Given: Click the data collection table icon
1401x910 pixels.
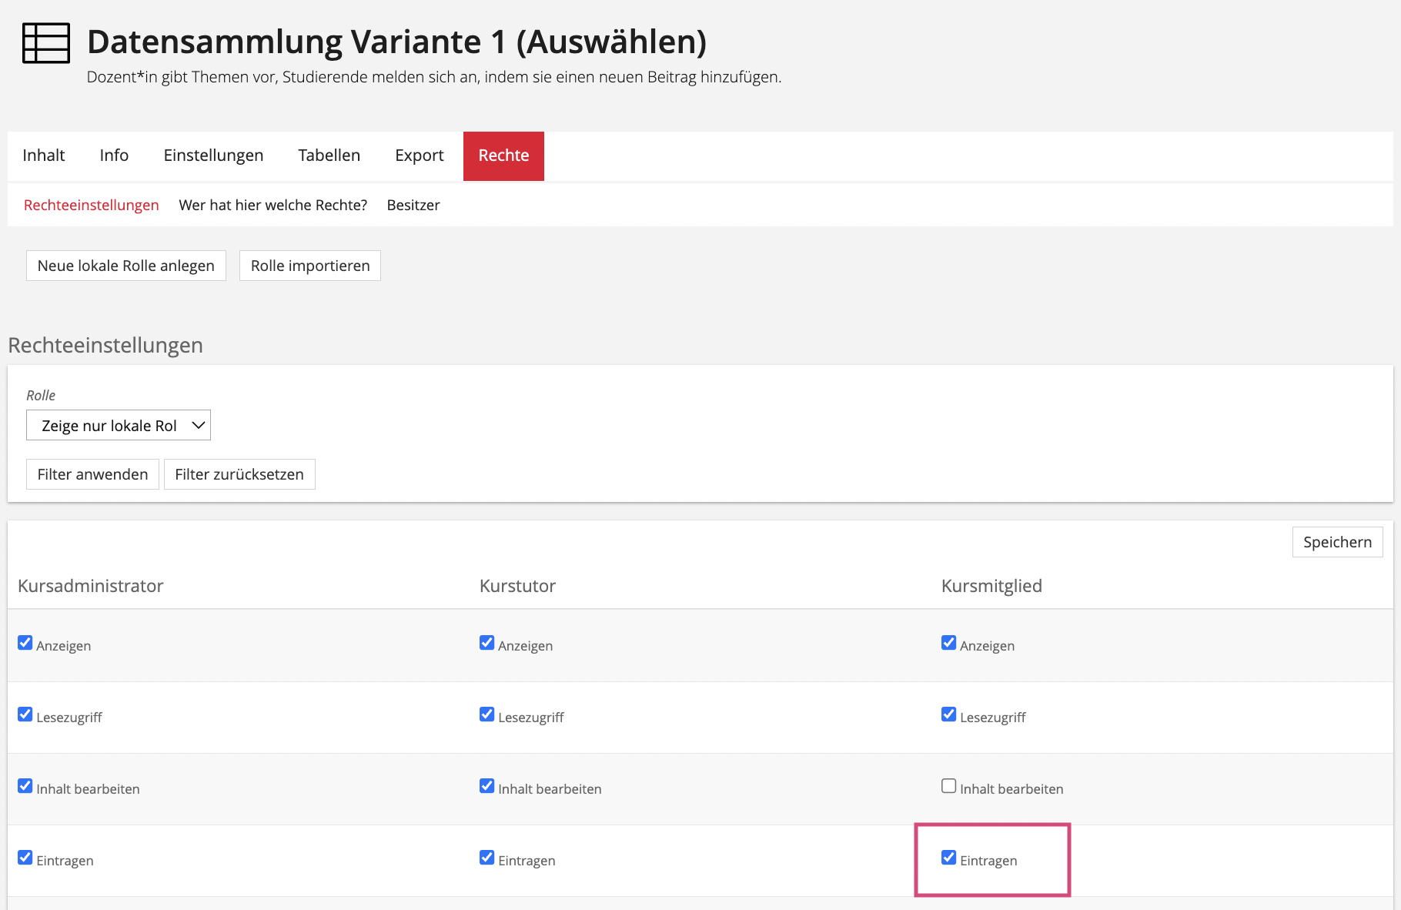Looking at the screenshot, I should pos(45,43).
